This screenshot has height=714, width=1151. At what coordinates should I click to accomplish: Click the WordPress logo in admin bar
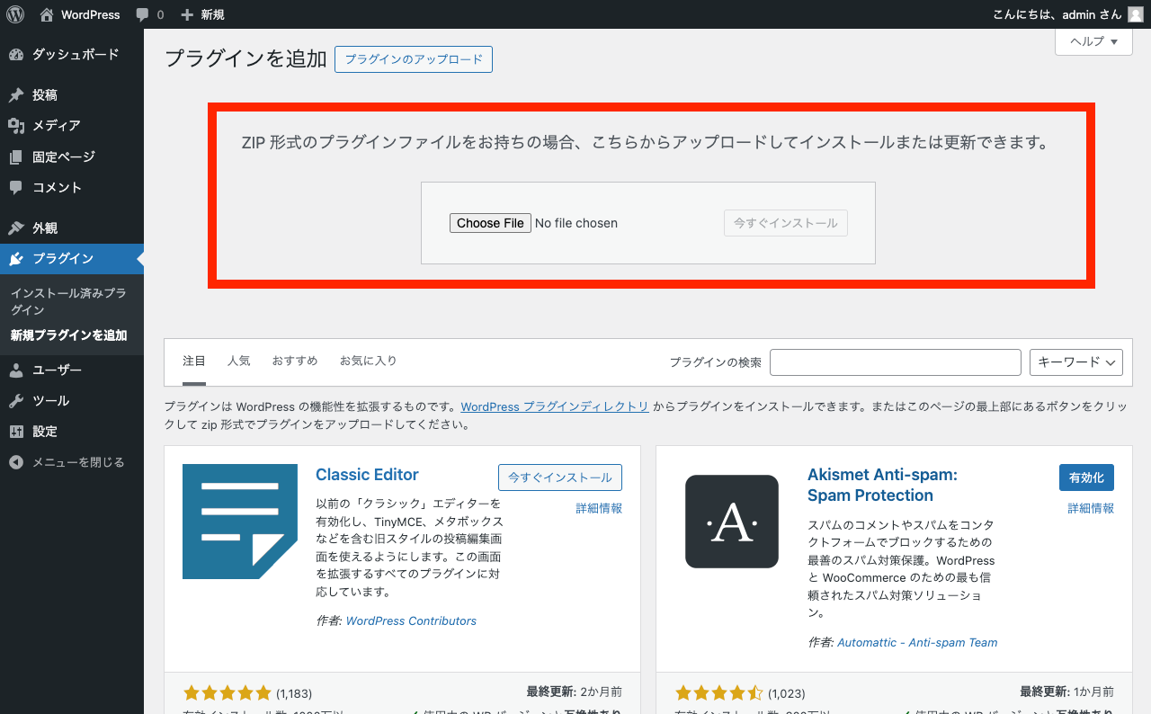click(15, 14)
